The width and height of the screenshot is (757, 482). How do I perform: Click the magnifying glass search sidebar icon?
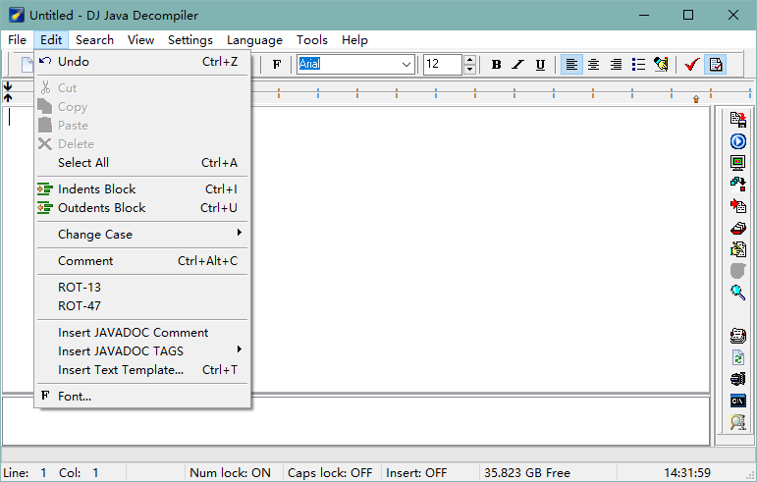click(737, 293)
